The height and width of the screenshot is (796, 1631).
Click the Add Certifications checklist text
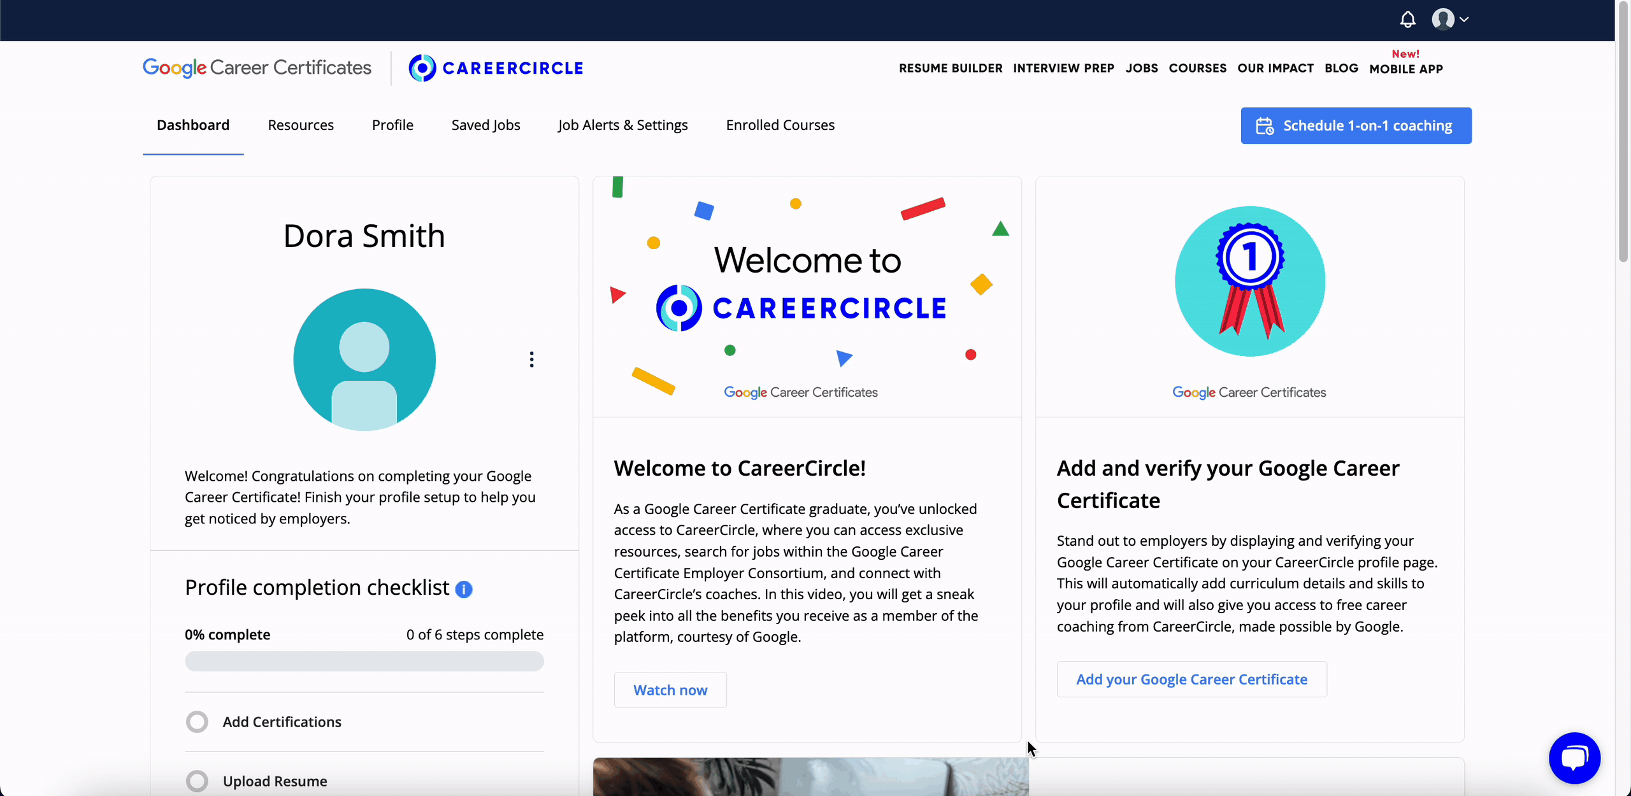(x=282, y=722)
